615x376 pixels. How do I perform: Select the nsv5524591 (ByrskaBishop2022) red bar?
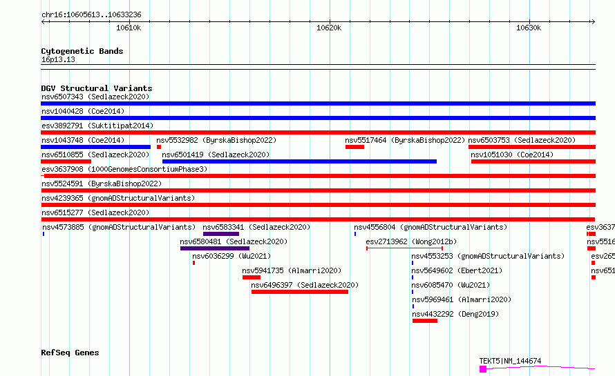tap(318, 190)
